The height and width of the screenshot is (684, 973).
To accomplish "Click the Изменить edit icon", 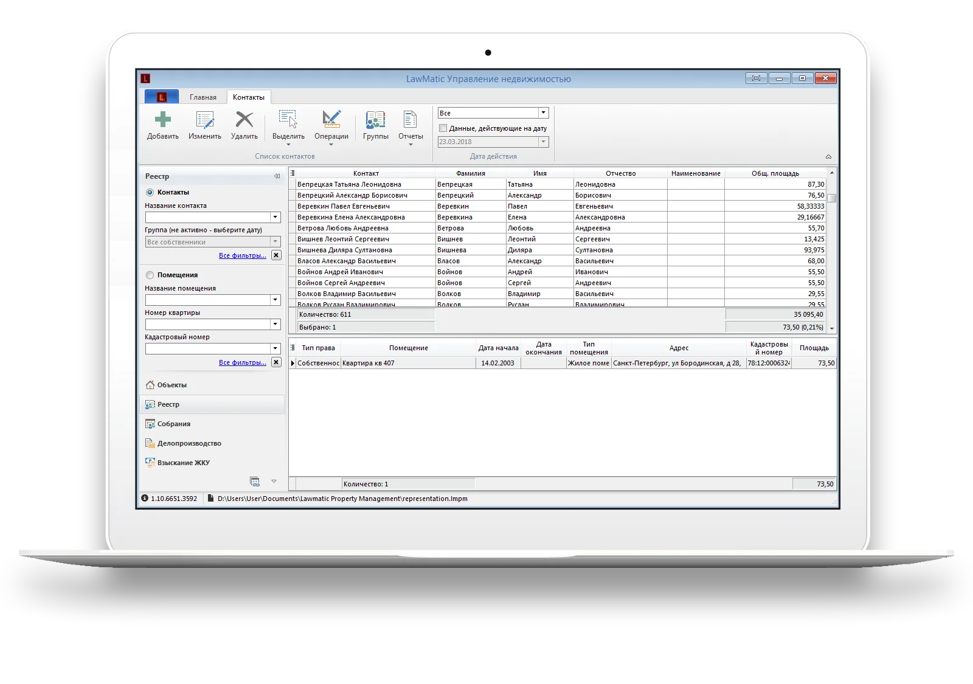I will pyautogui.click(x=205, y=119).
